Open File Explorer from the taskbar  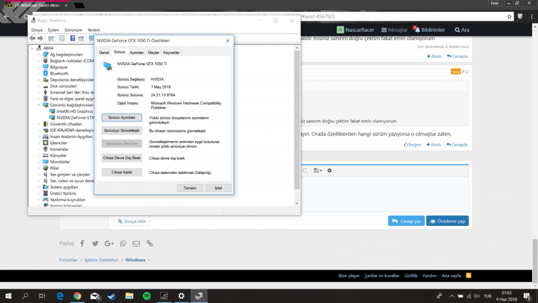click(x=129, y=296)
